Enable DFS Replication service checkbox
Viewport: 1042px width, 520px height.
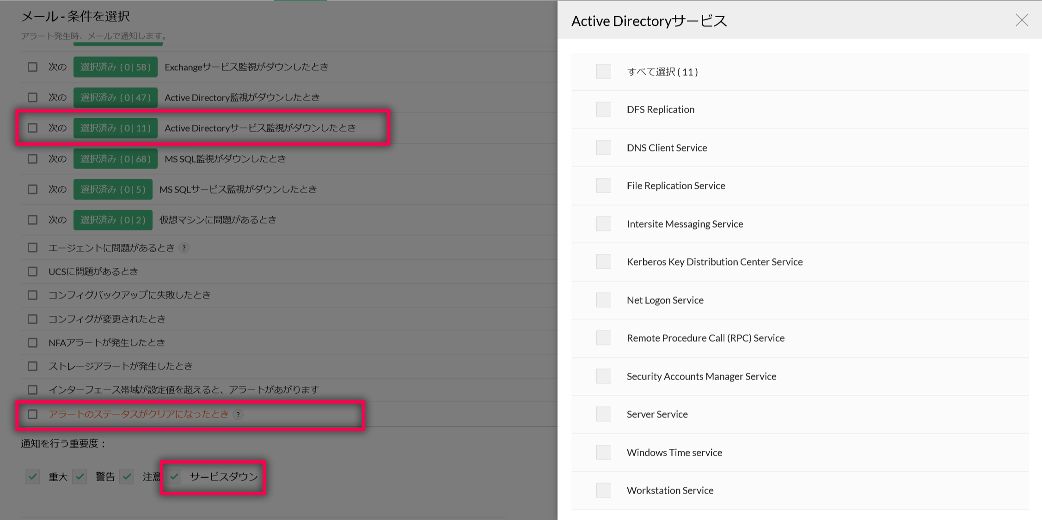point(603,109)
